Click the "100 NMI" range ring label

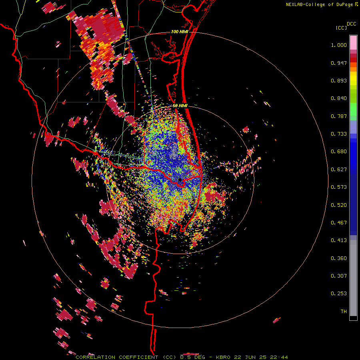[179, 32]
